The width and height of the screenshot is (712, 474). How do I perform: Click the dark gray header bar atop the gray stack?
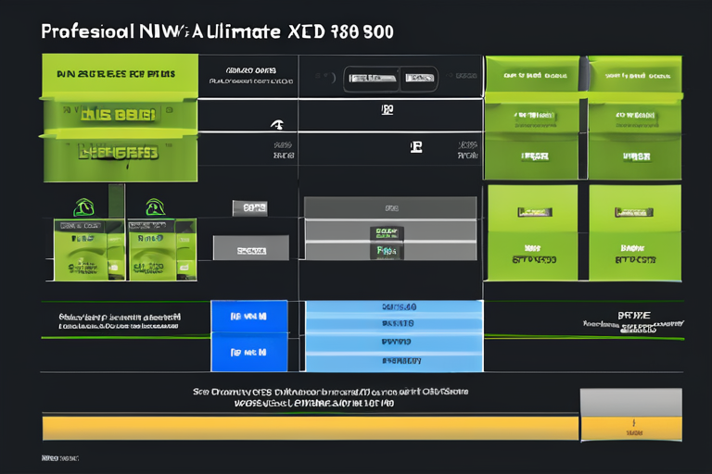point(390,207)
